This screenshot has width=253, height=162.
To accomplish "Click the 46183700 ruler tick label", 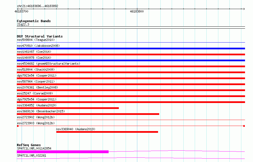I will [21, 11].
